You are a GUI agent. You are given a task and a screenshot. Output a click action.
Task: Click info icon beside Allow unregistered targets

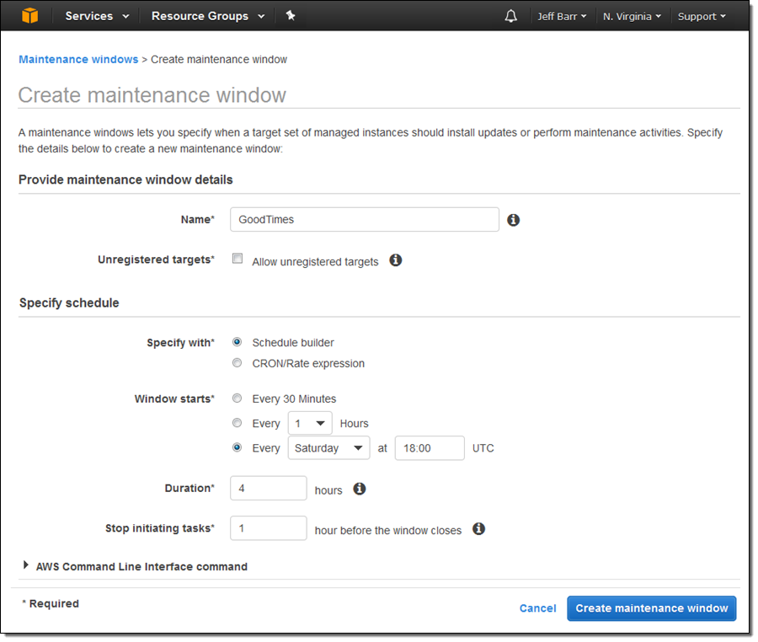tap(396, 260)
